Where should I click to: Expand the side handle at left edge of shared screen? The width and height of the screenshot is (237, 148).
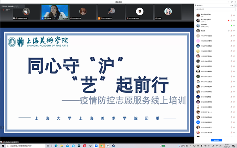click(x=2, y=127)
